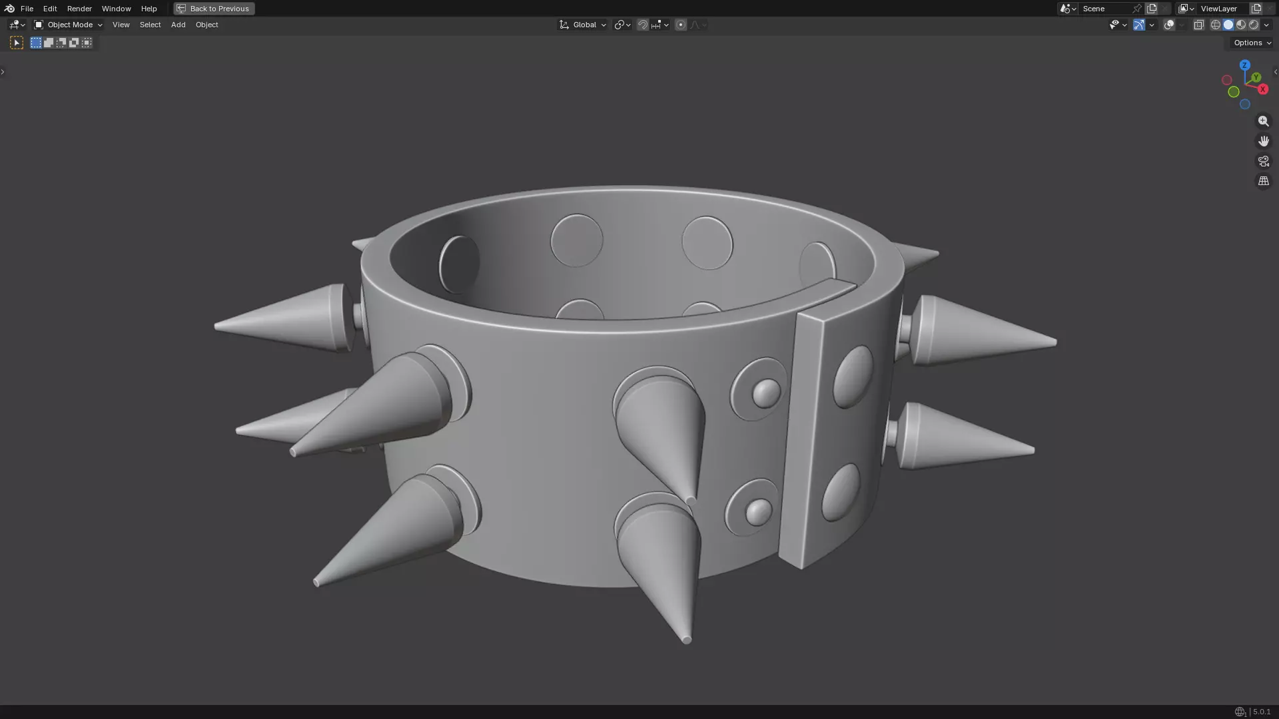Disable the show gizmo toggle
Image resolution: width=1279 pixels, height=719 pixels.
pyautogui.click(x=1139, y=25)
